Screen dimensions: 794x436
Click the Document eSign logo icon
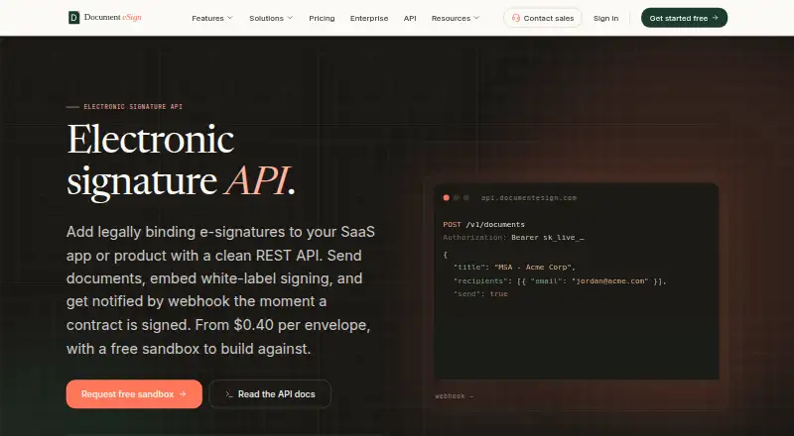click(x=73, y=18)
